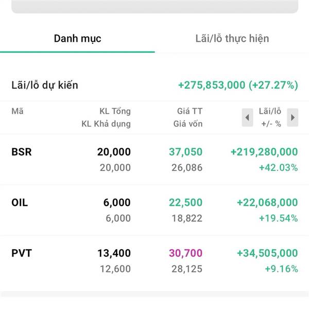Click the Lãi/lỗ column header label
The height and width of the screenshot is (309, 309).
[270, 111]
